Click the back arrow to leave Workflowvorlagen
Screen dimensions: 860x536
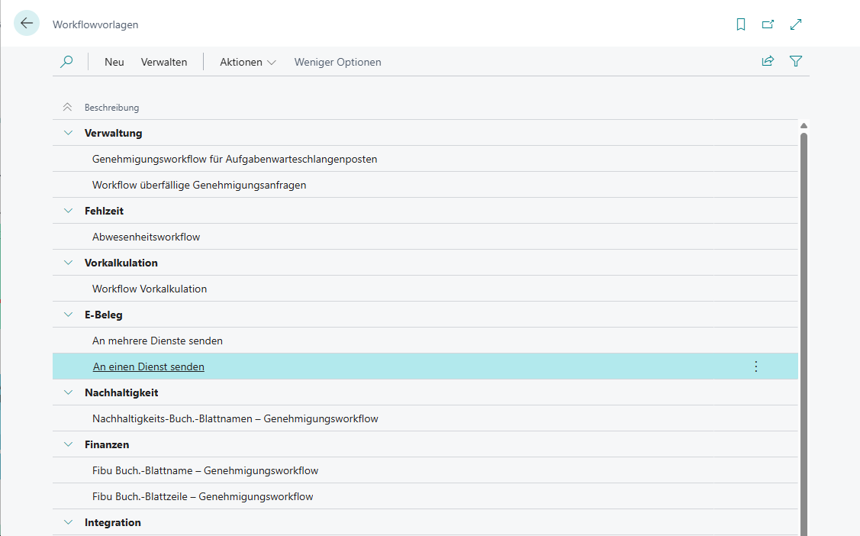(26, 23)
